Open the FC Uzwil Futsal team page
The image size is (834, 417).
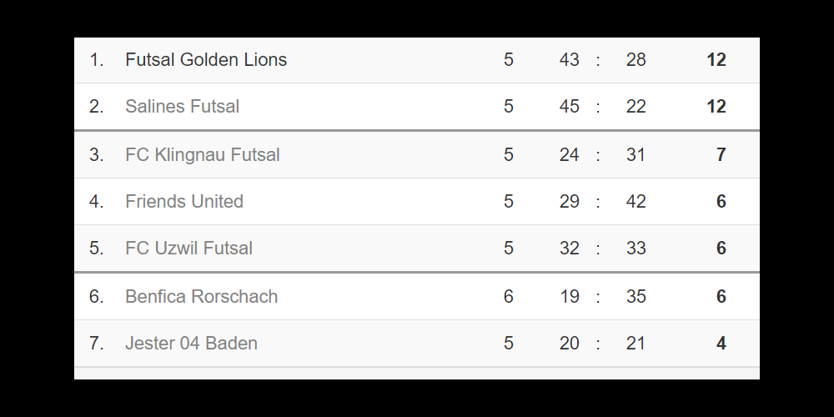tap(188, 249)
